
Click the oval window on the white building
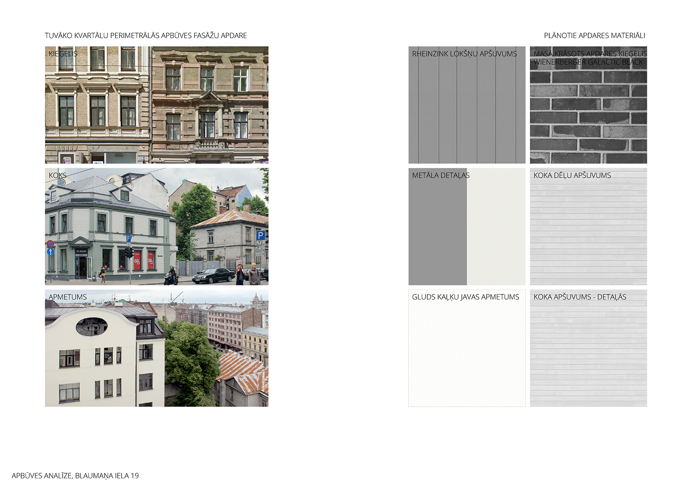[92, 326]
